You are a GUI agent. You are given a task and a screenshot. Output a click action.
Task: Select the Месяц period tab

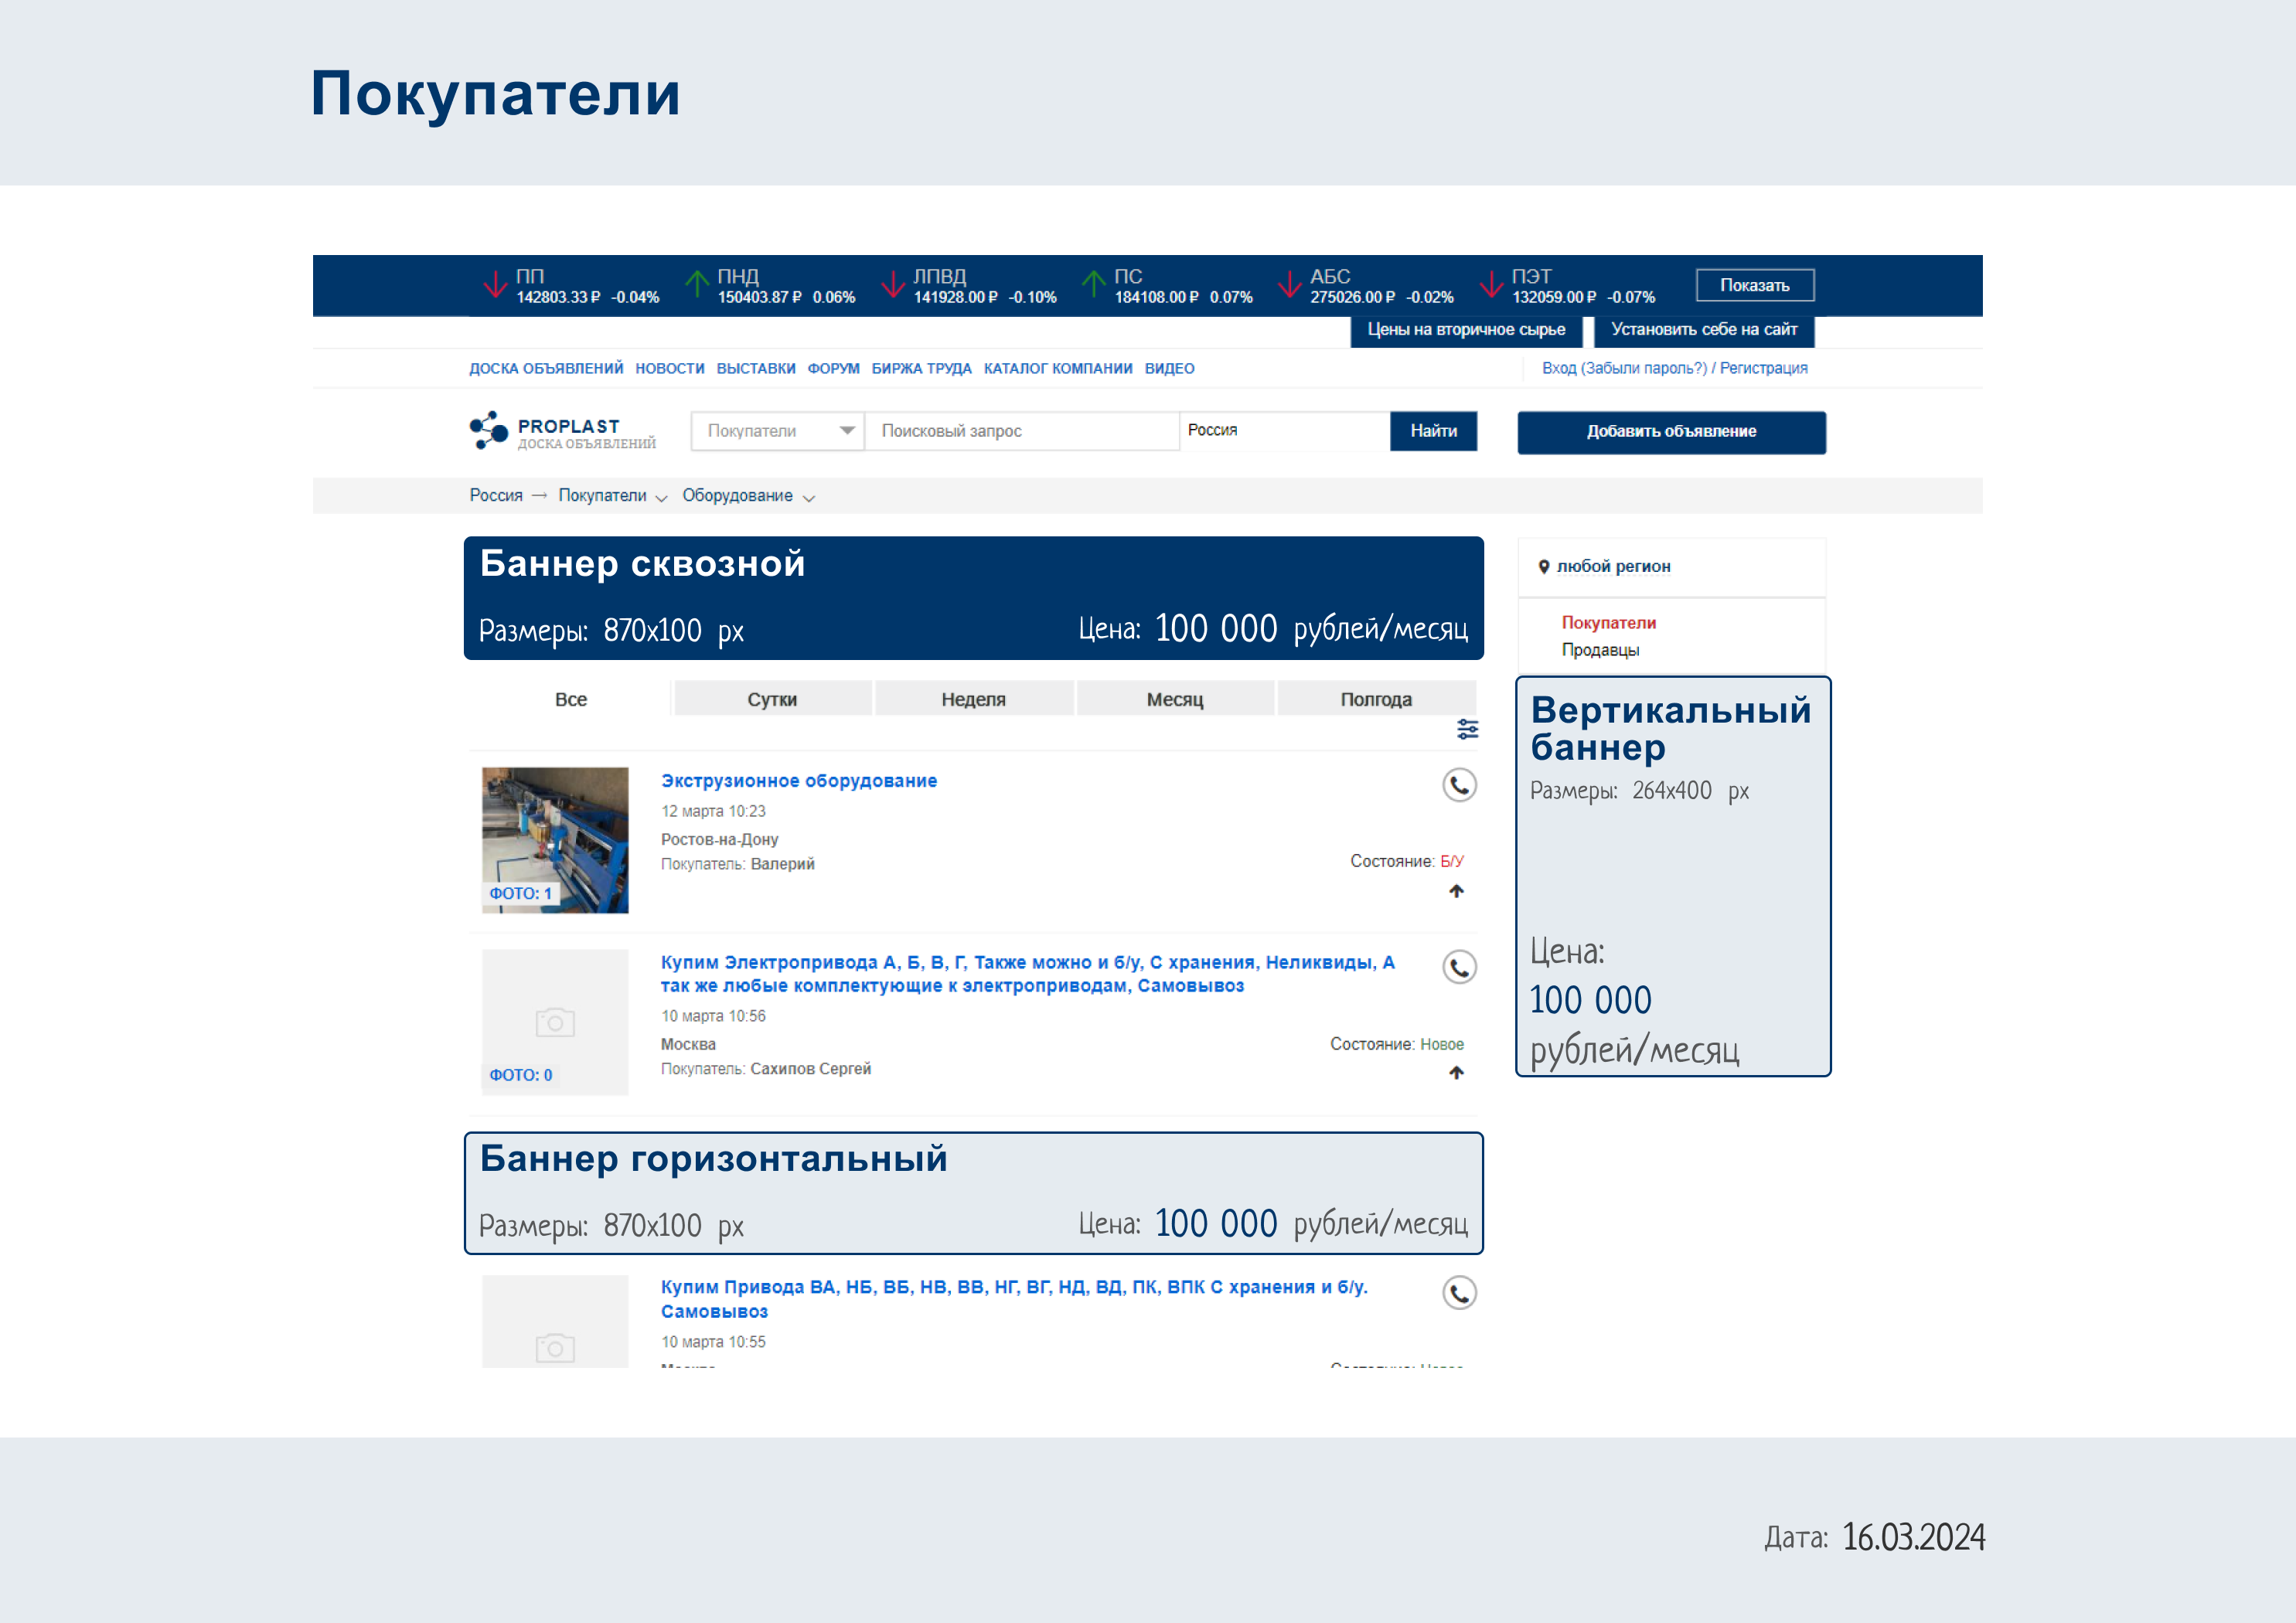tap(1174, 699)
